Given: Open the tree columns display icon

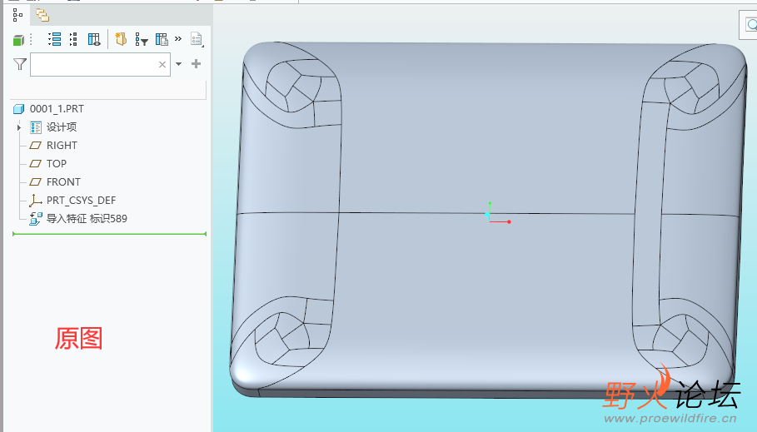Looking at the screenshot, I should point(94,40).
